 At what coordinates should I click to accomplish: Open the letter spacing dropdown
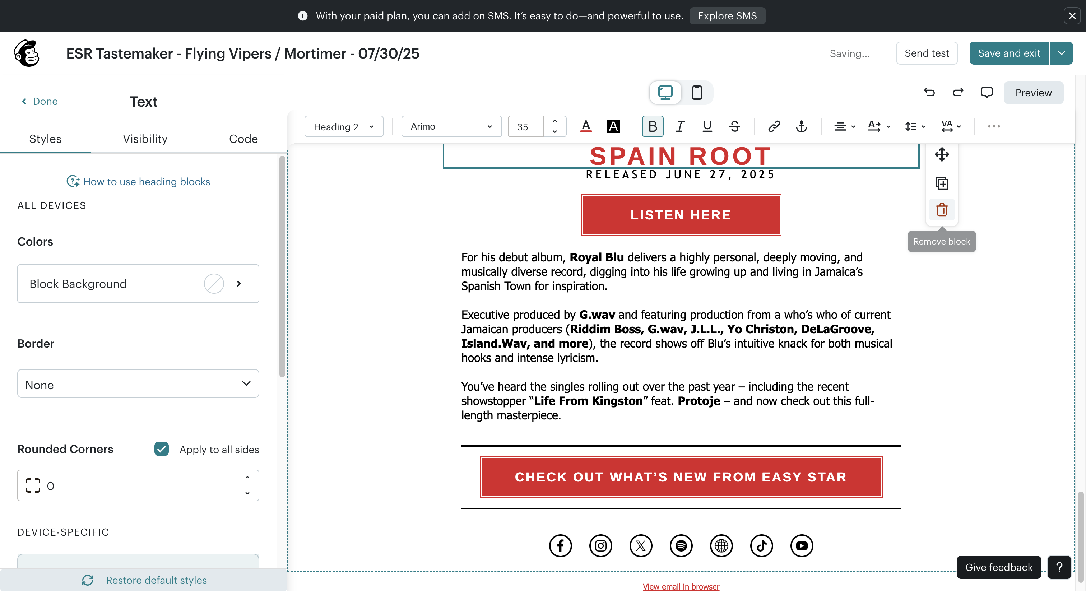951,126
